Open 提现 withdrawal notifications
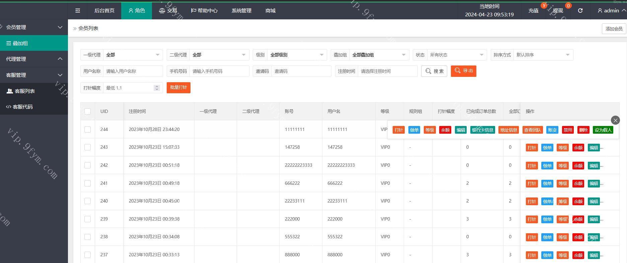 tap(558, 11)
